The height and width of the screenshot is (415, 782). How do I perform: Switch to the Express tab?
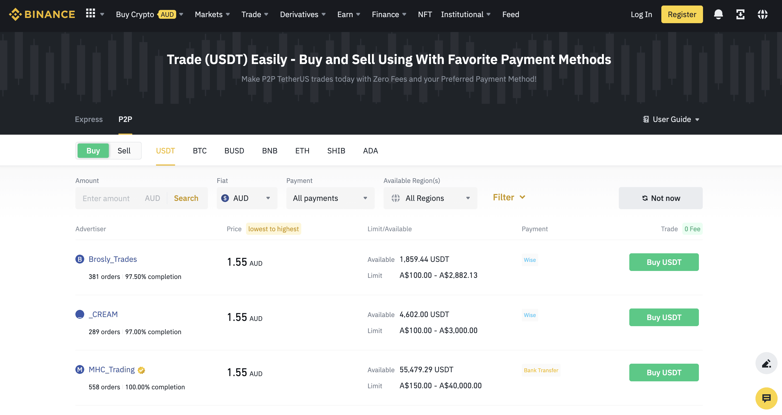[89, 119]
